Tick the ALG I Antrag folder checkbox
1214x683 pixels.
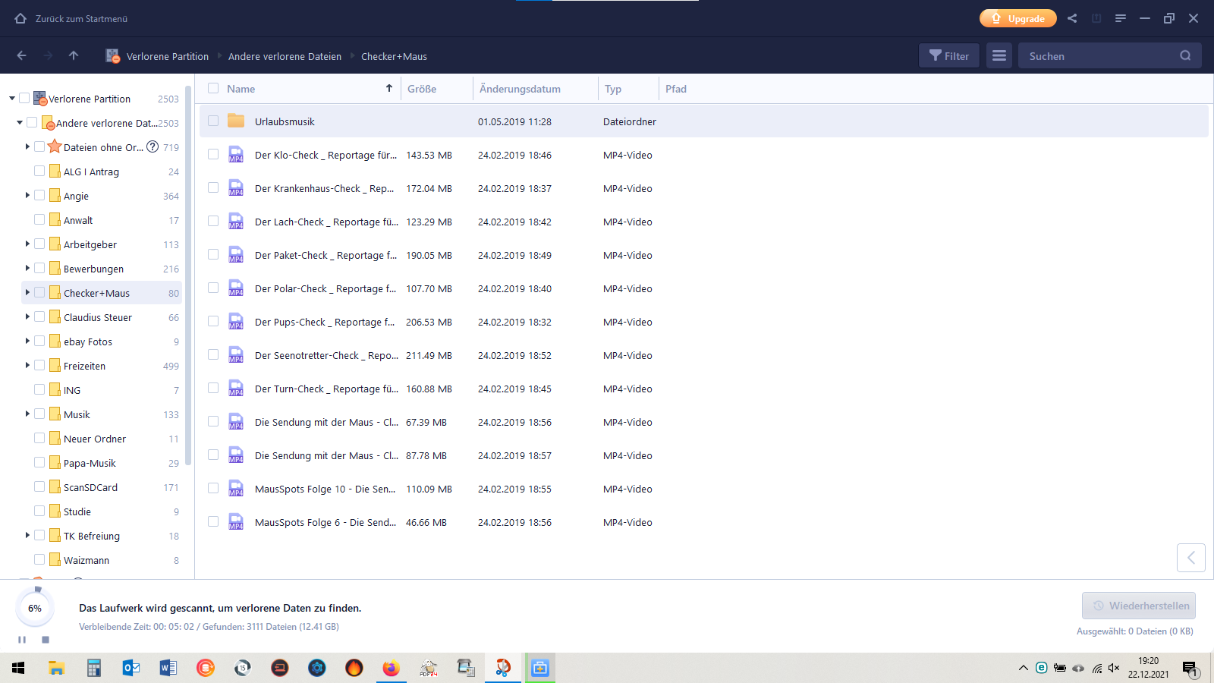click(x=39, y=171)
